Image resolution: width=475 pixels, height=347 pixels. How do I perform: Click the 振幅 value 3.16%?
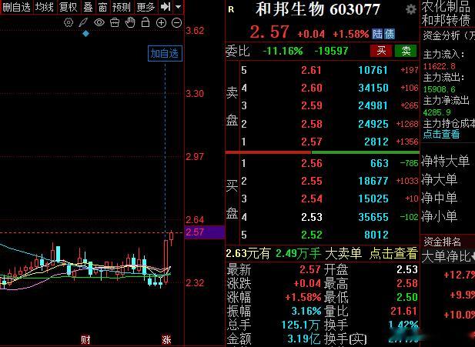click(x=306, y=311)
